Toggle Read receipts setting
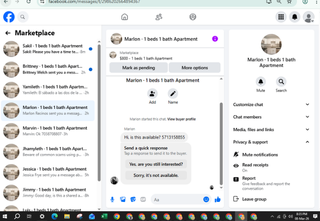This screenshot has width=320, height=221. (x=271, y=167)
